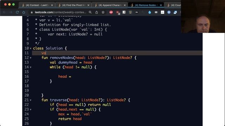Viewport: 225px width, 126px height.
Task: Click 'class Solution' text
Action: point(48,48)
